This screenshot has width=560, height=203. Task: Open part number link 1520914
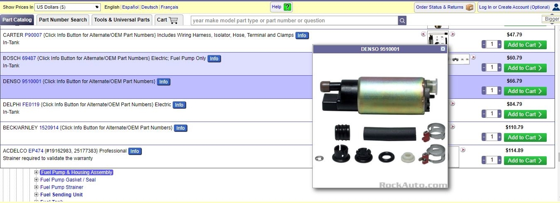click(x=49, y=128)
